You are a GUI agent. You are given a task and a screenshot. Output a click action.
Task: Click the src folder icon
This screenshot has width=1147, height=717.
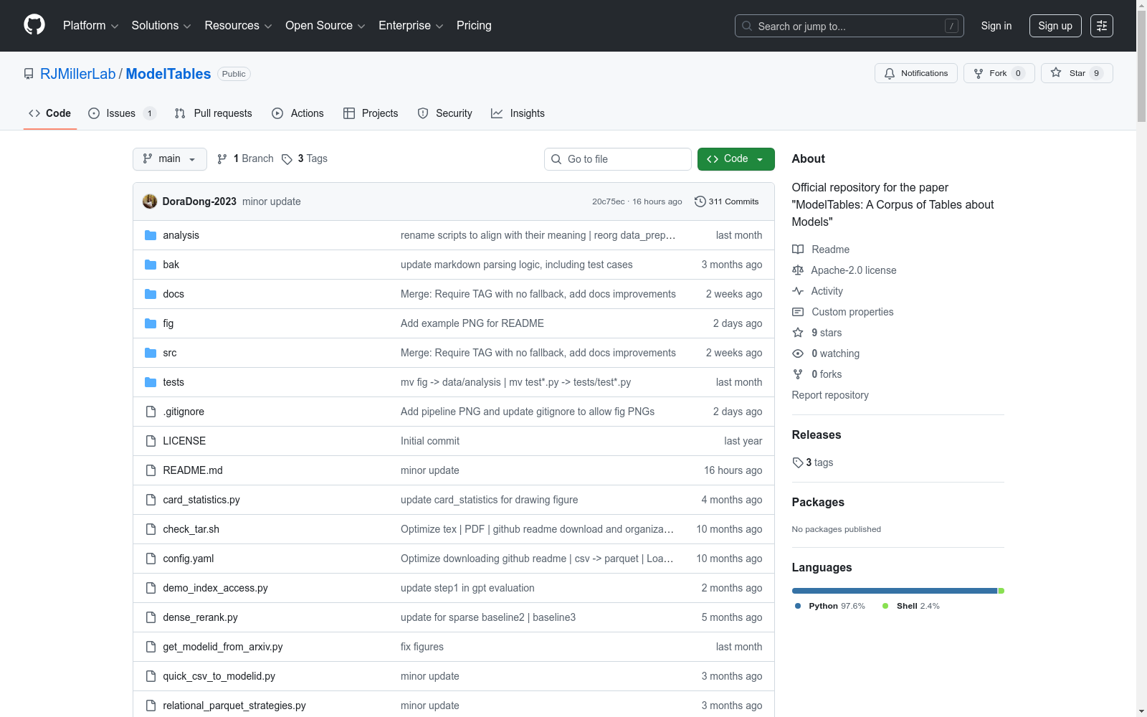(151, 353)
